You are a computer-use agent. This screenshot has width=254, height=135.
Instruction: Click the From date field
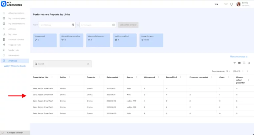pyautogui.click(x=57, y=25)
